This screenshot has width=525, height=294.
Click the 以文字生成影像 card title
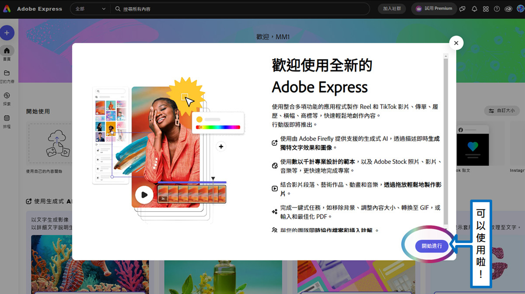pyautogui.click(x=50, y=219)
